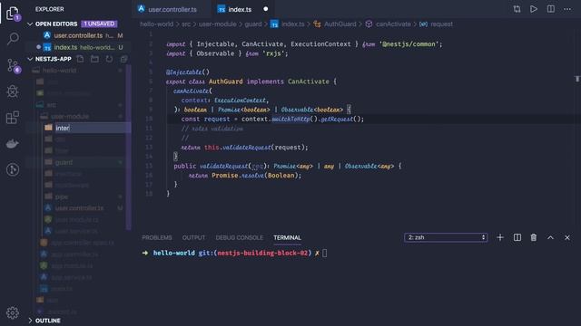
Task: Open the Manage settings gear
Action: pyautogui.click(x=13, y=312)
